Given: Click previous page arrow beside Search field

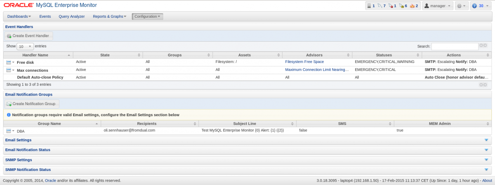Looking at the screenshot, I should 481,45.
